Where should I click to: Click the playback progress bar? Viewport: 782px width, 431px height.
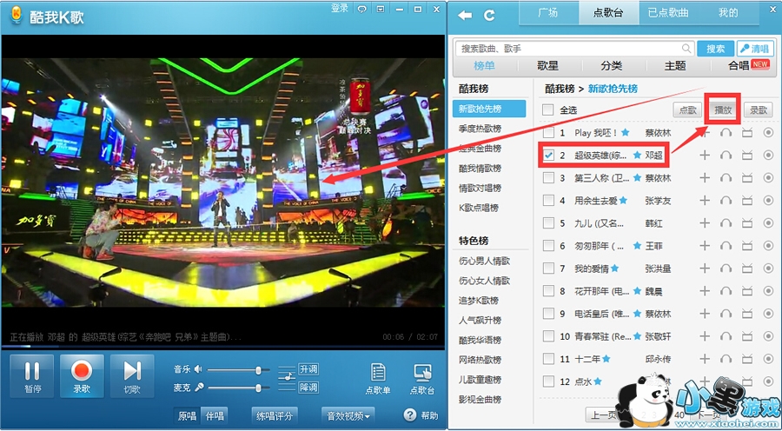(x=222, y=346)
